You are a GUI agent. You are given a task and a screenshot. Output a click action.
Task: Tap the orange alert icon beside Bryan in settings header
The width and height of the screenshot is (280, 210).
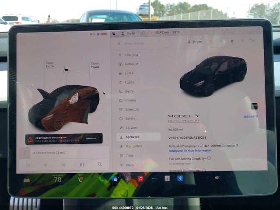pos(211,42)
